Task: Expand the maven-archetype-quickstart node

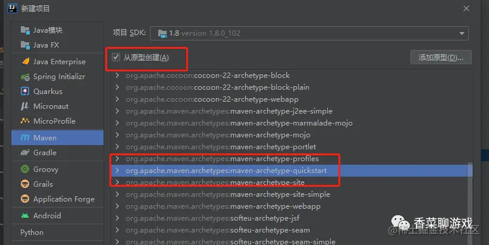Action: [117, 171]
